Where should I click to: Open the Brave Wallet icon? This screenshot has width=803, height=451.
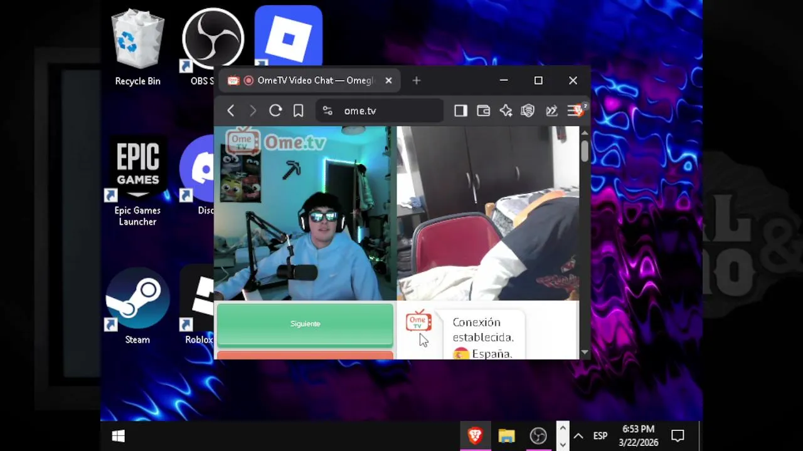tap(483, 111)
